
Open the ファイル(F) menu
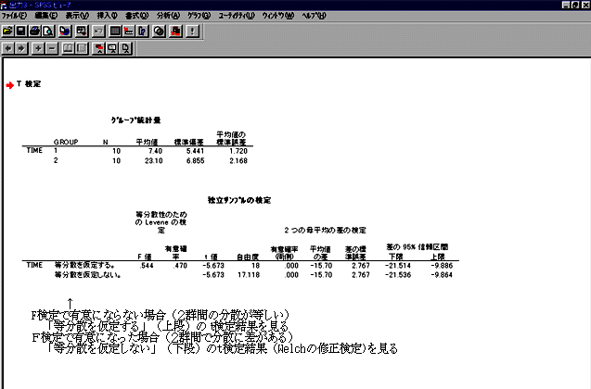15,17
